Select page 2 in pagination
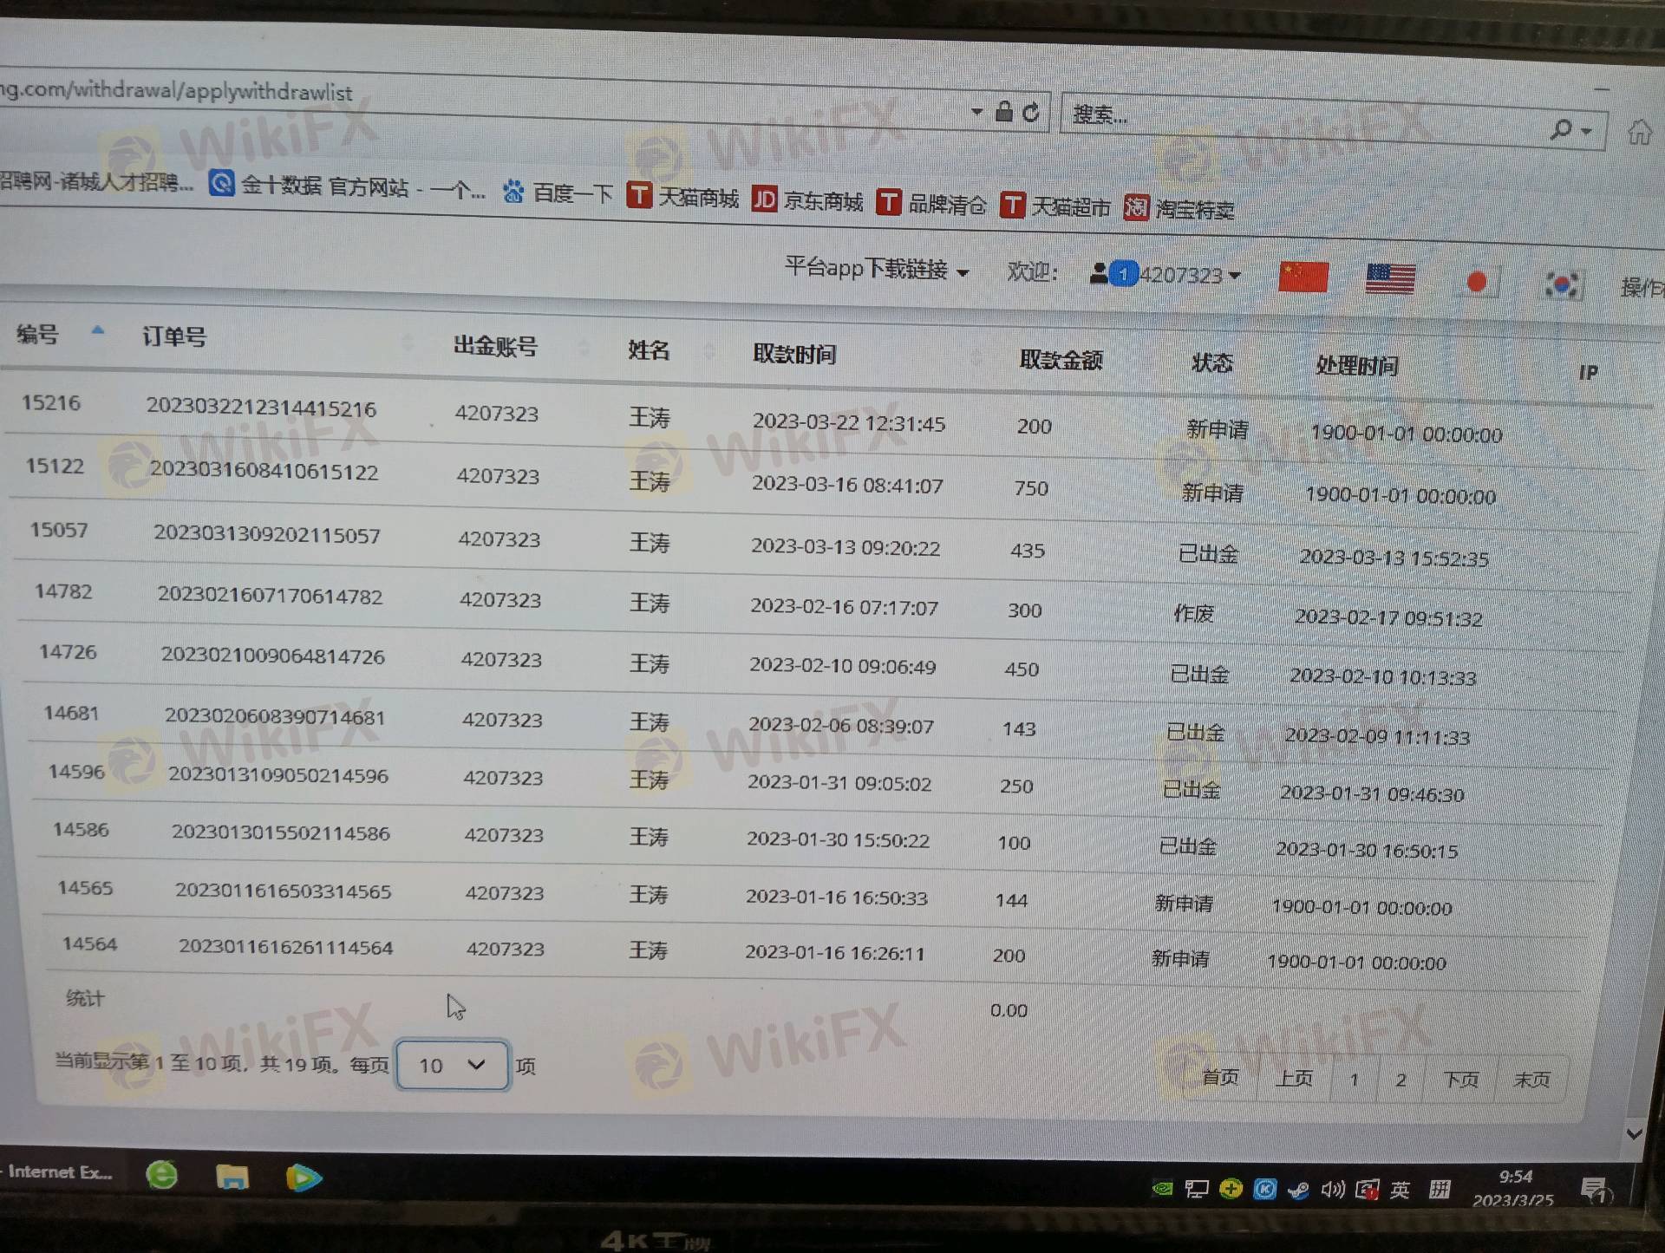This screenshot has width=1665, height=1253. (1401, 1080)
